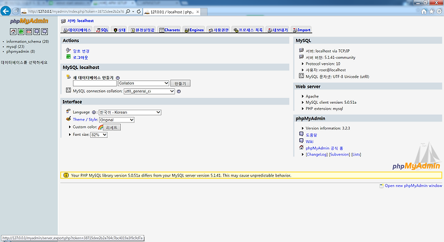Click the browser home icon
This screenshot has width=444, height=242.
coord(424,11)
